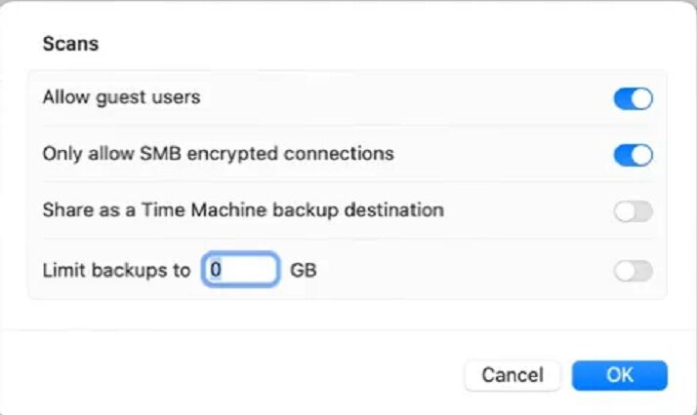The image size is (697, 415).
Task: Click the Only allow SMB encrypted connections text
Action: pos(218,154)
